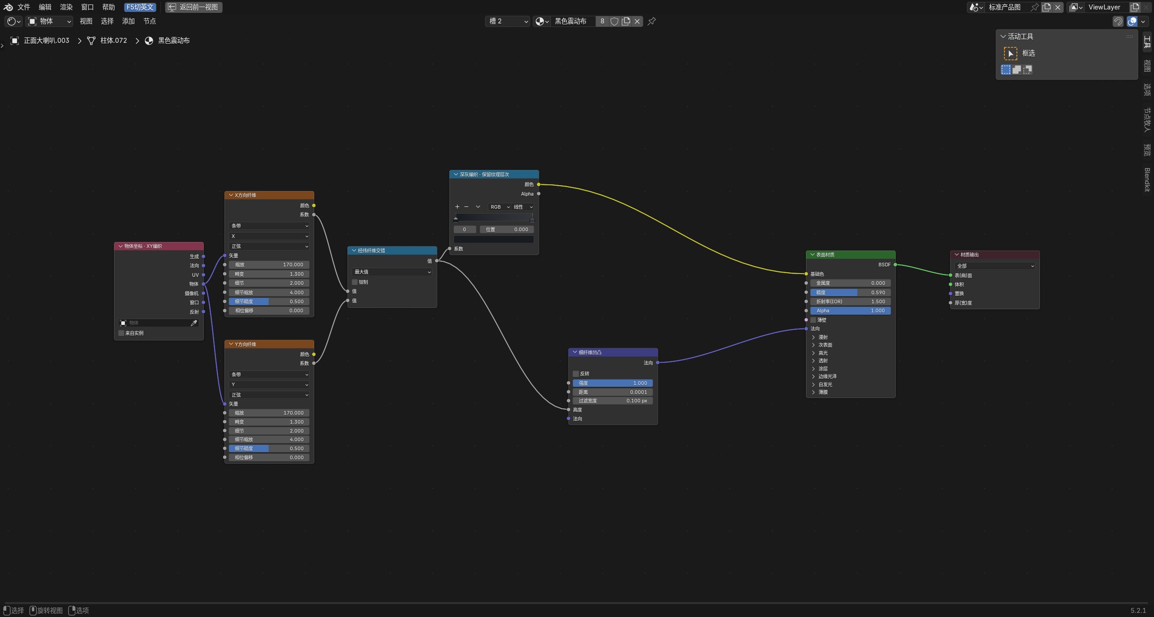The height and width of the screenshot is (617, 1154).
Task: Pin the node tree with the pin icon
Action: [x=651, y=22]
